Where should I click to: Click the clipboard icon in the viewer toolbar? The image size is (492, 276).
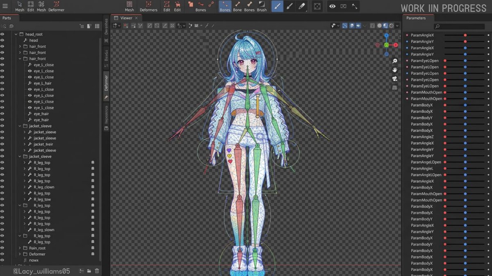(x=372, y=25)
